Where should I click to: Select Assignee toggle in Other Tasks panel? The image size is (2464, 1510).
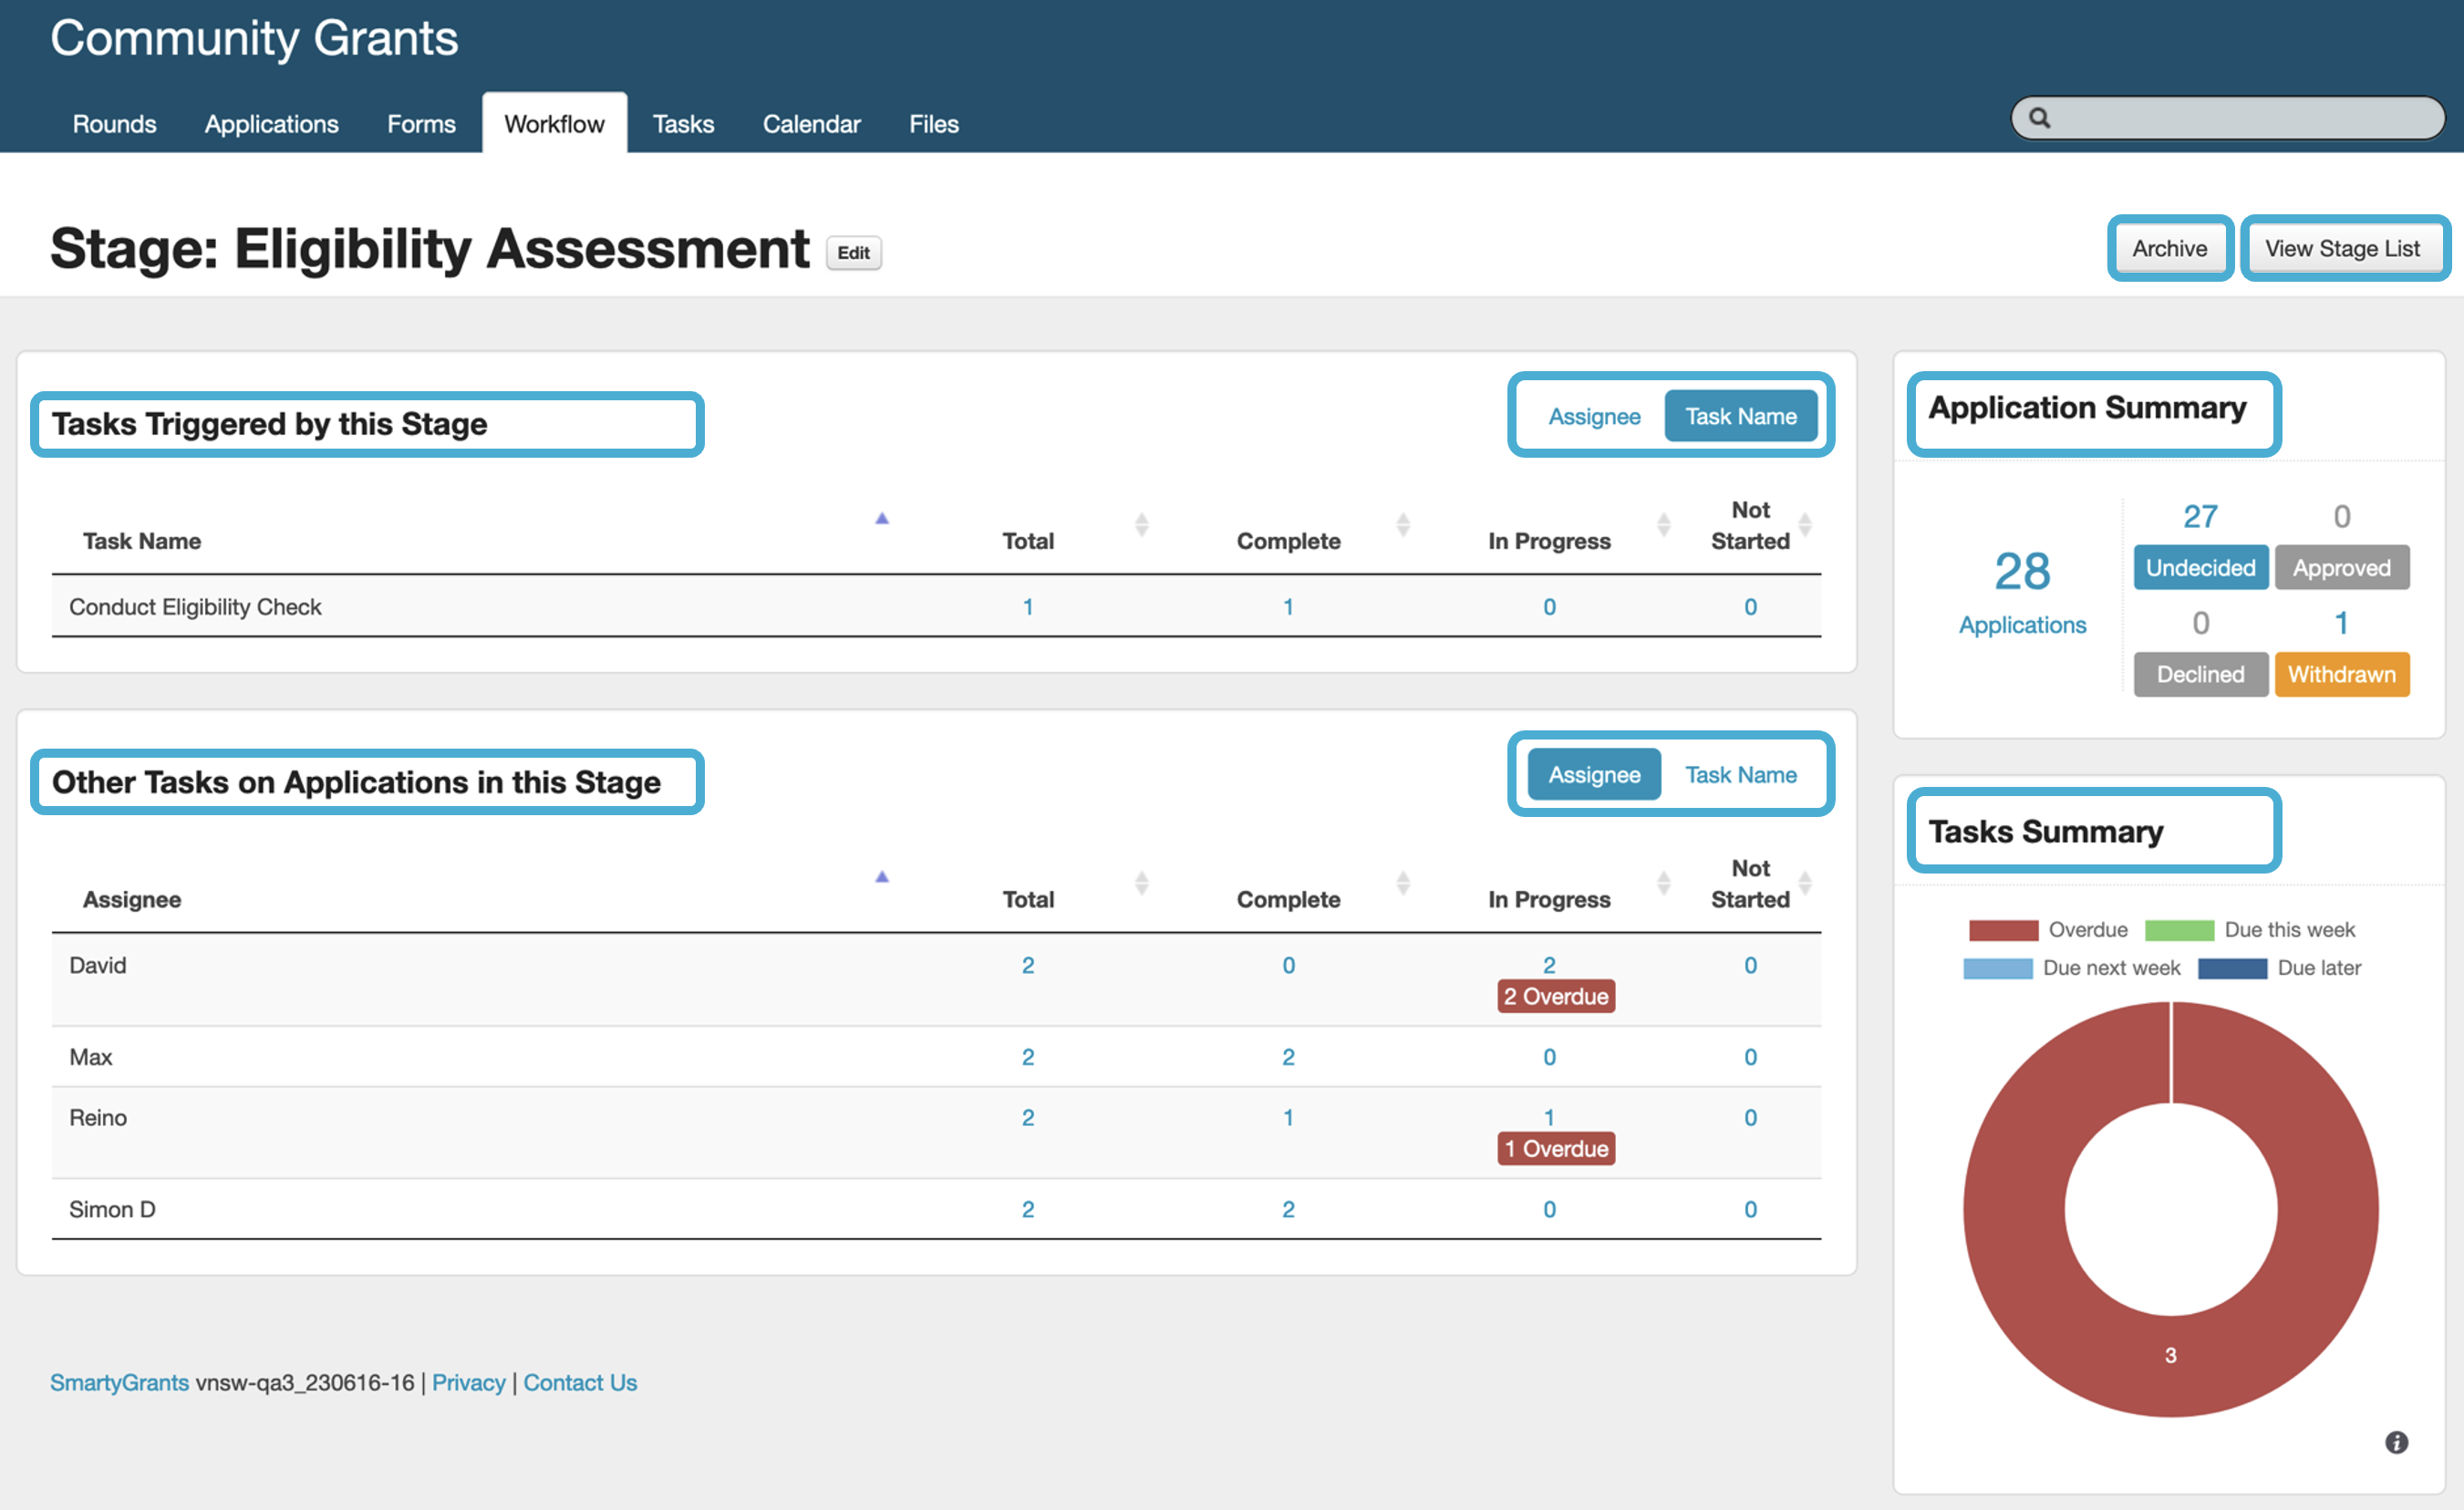(1593, 775)
